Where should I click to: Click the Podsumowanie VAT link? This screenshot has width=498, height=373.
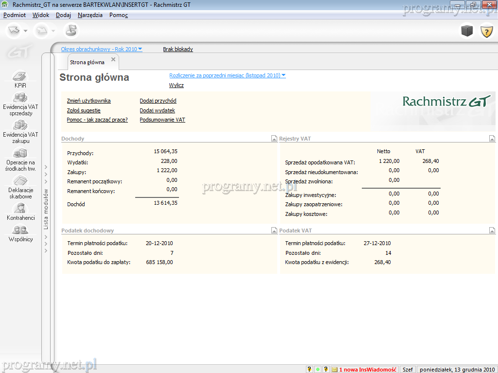pos(162,120)
